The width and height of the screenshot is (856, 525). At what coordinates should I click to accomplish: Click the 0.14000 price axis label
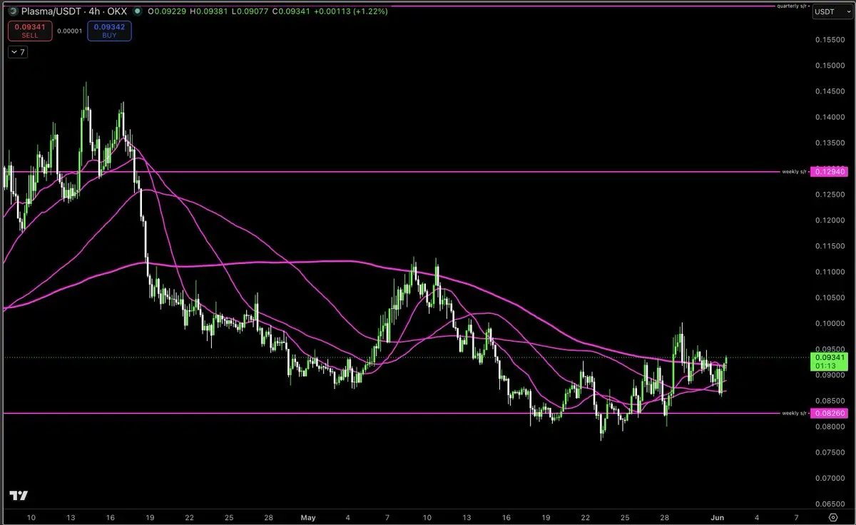coord(829,117)
